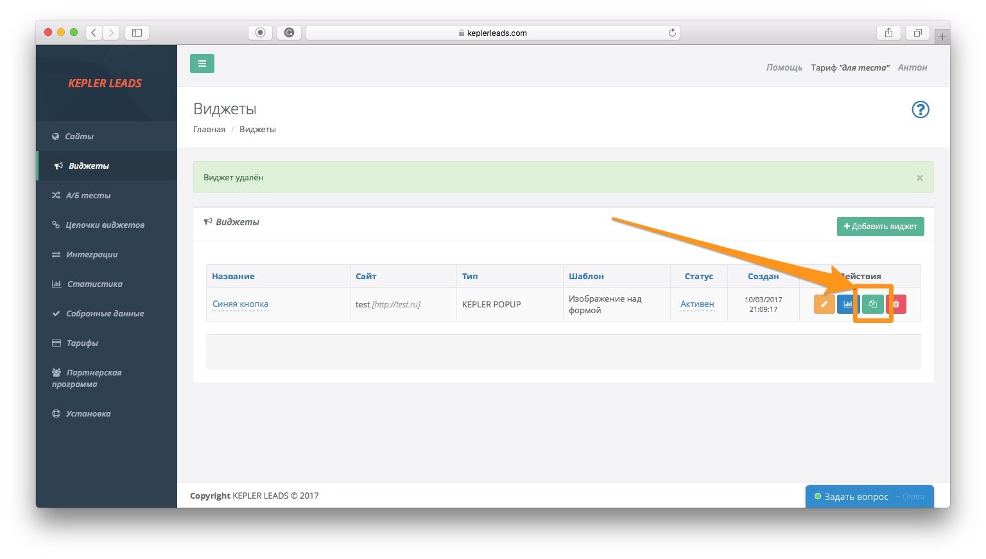Click the Задать вопрос chat button

point(870,497)
